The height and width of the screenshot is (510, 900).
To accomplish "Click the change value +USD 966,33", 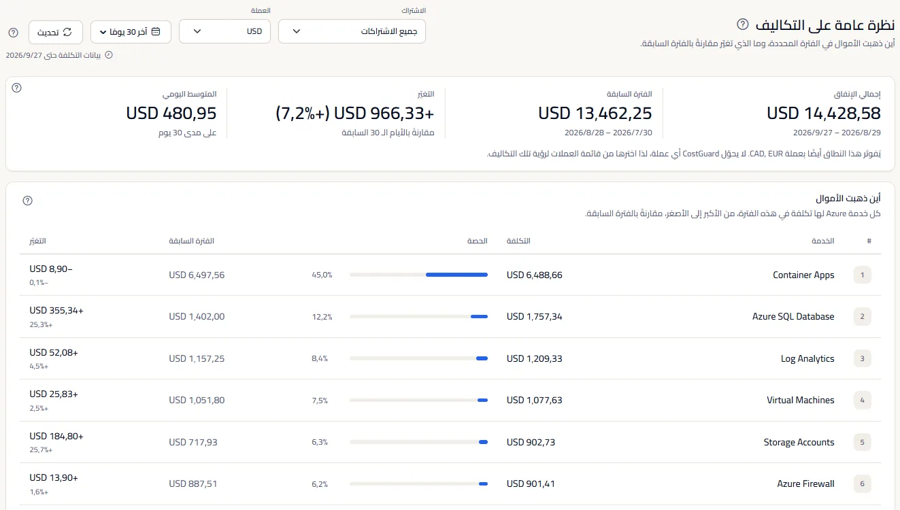I will point(354,113).
